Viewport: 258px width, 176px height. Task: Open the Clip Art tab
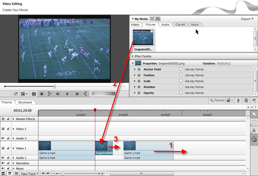(x=180, y=25)
